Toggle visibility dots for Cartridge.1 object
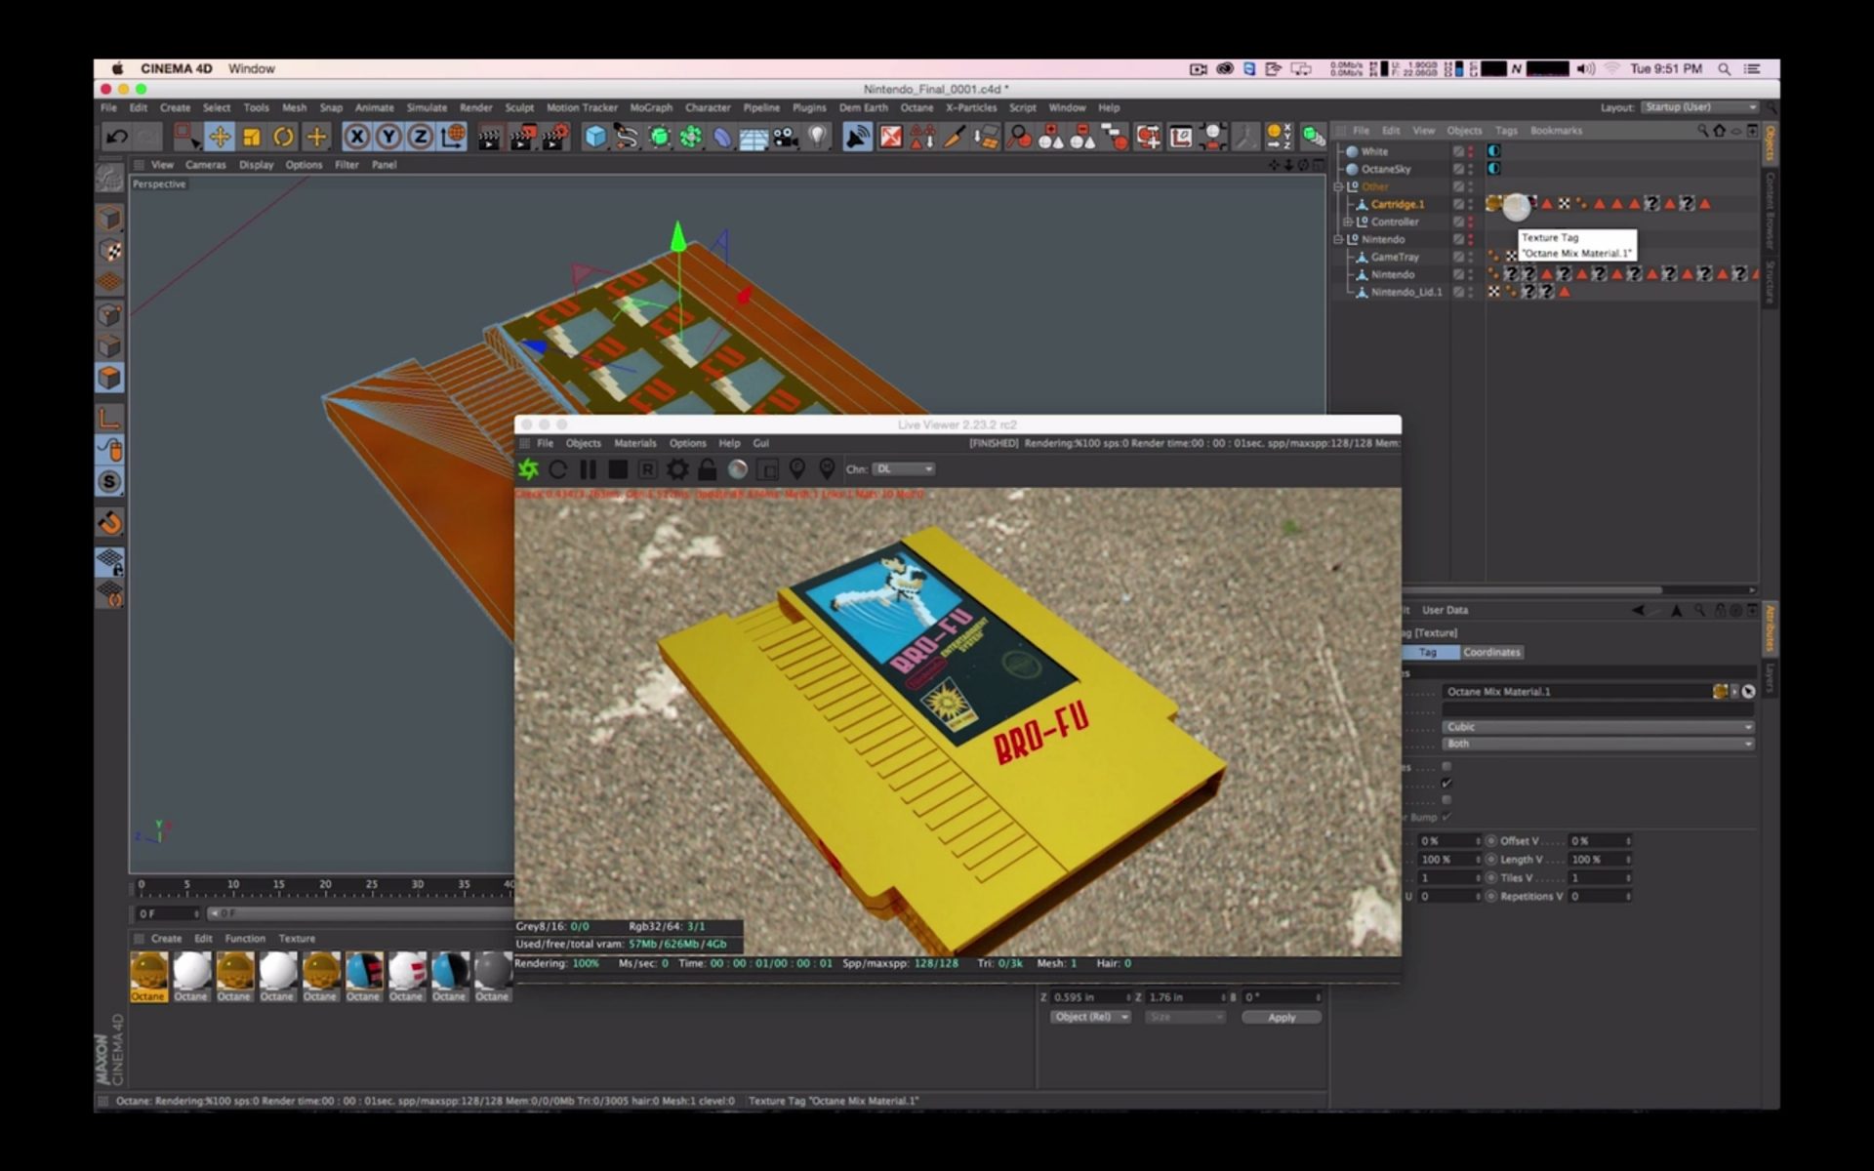The width and height of the screenshot is (1874, 1171). [1471, 204]
